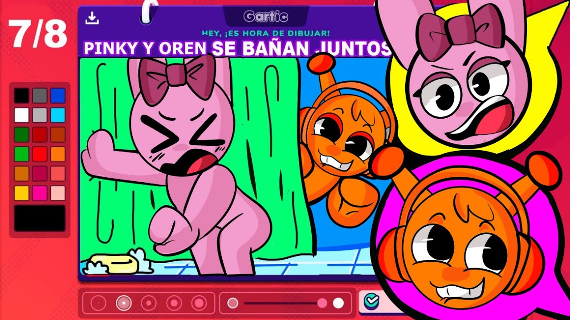Choose the largest brush size
The height and width of the screenshot is (320, 570).
[x=199, y=303]
